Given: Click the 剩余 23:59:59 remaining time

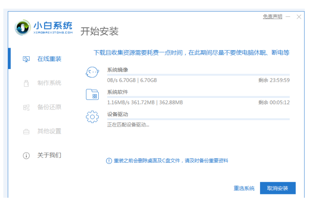Looking at the screenshot, I should tap(274, 80).
